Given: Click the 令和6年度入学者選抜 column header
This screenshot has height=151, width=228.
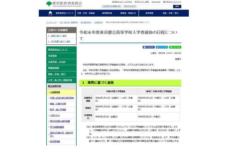Looking at the screenshot, I should click(x=116, y=91).
